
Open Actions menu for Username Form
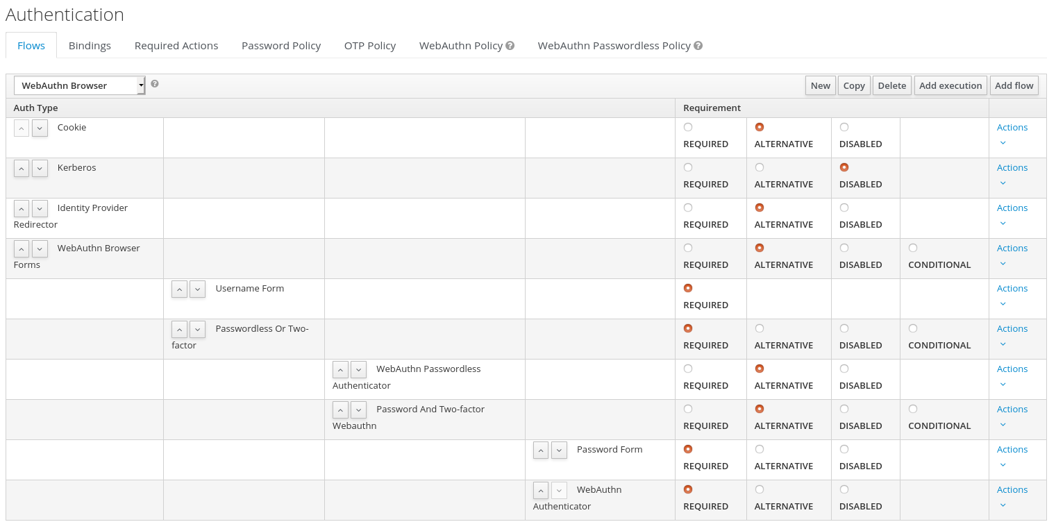1012,296
